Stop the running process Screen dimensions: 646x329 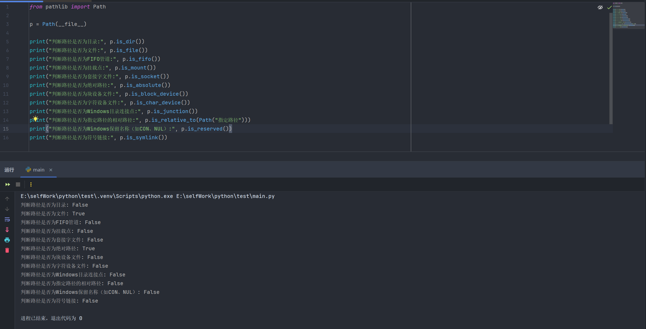[x=18, y=184]
